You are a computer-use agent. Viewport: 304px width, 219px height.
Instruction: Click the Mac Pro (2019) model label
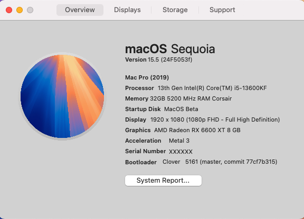(147, 77)
